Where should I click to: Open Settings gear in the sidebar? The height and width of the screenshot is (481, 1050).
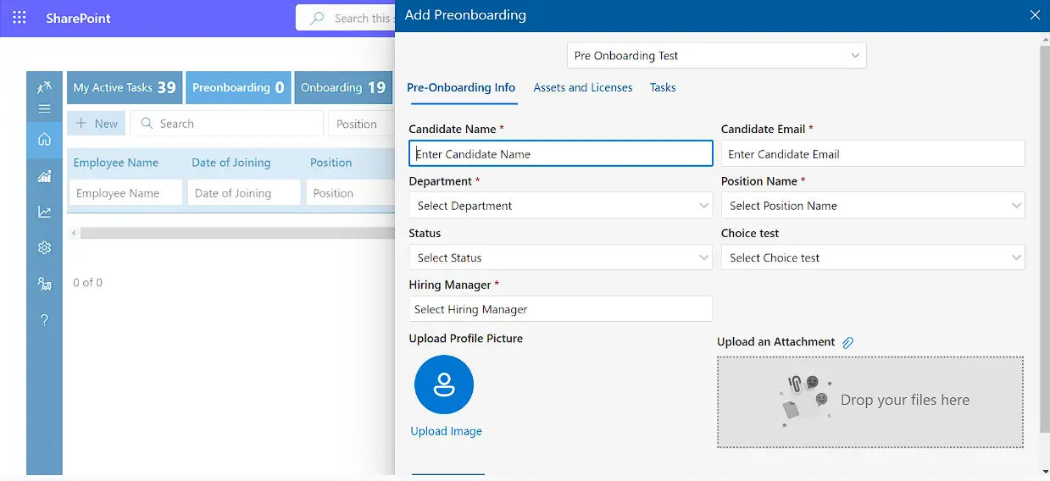(44, 248)
